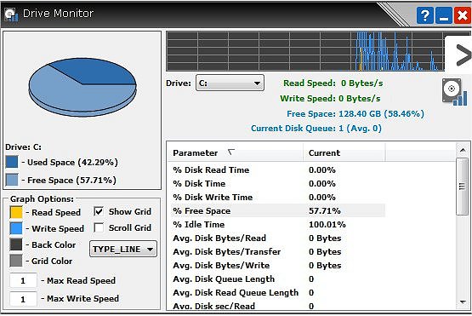Click the Drive Monitor app icon in title bar

(11, 14)
